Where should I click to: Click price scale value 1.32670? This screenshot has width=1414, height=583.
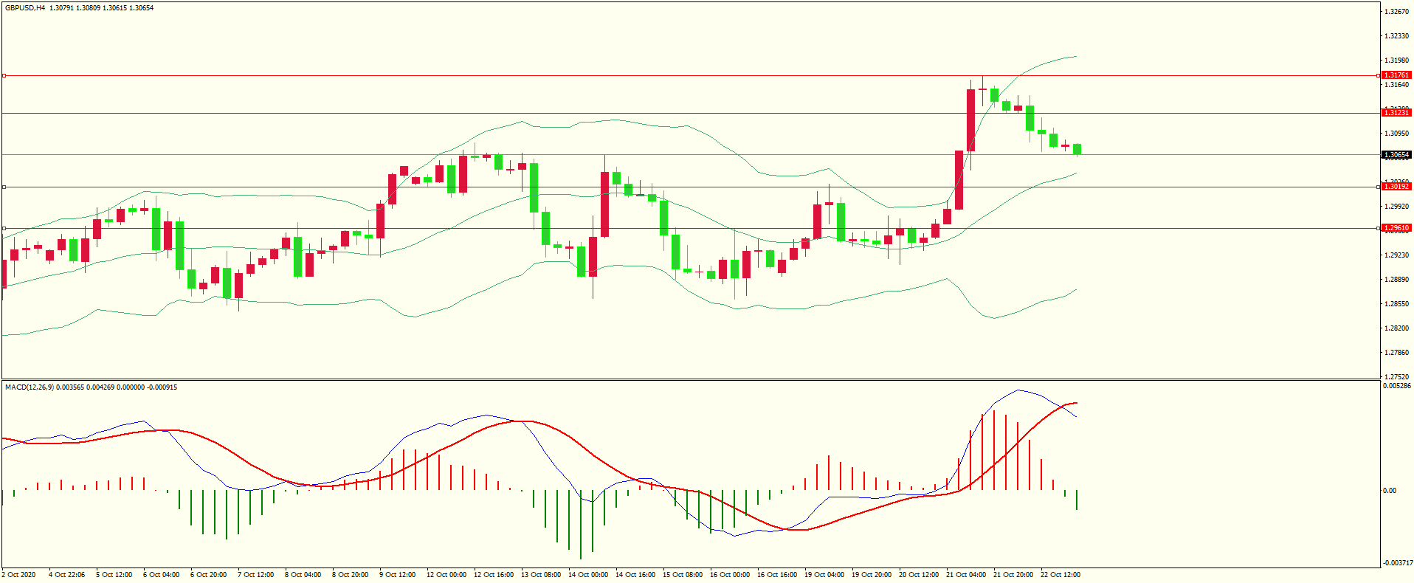[x=1397, y=12]
